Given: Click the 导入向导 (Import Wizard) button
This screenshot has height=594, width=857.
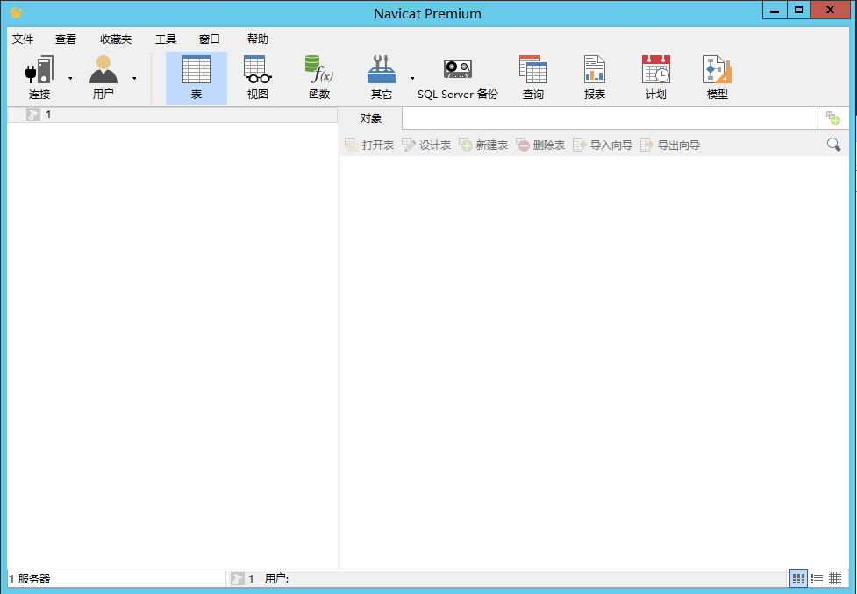Looking at the screenshot, I should point(603,145).
